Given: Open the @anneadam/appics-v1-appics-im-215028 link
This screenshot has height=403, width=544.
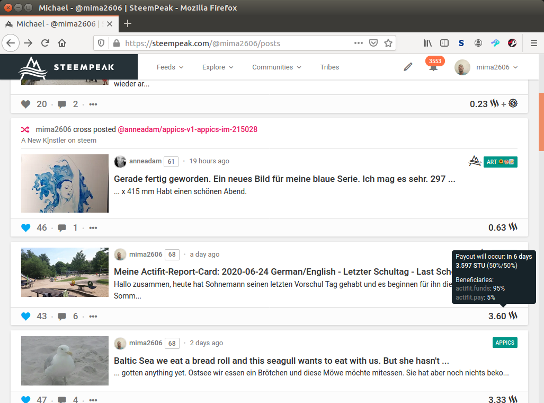Looking at the screenshot, I should click(188, 129).
